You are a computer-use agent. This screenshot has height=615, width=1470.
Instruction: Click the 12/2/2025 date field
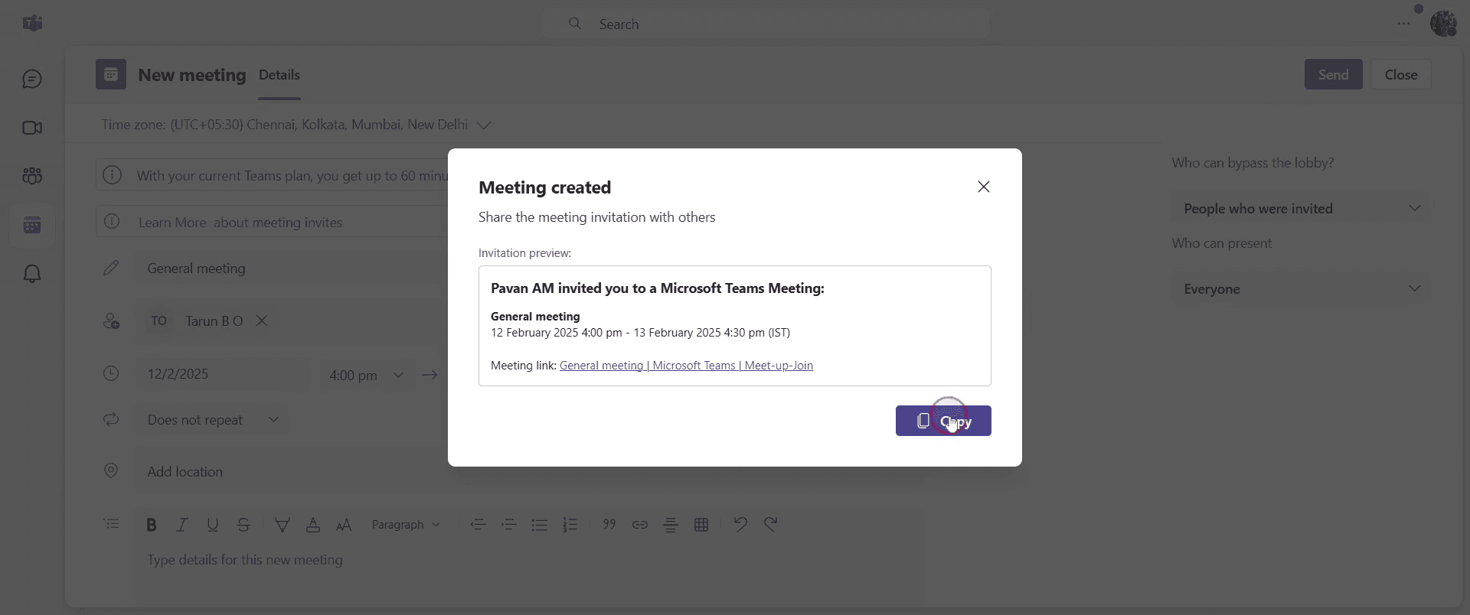click(222, 374)
